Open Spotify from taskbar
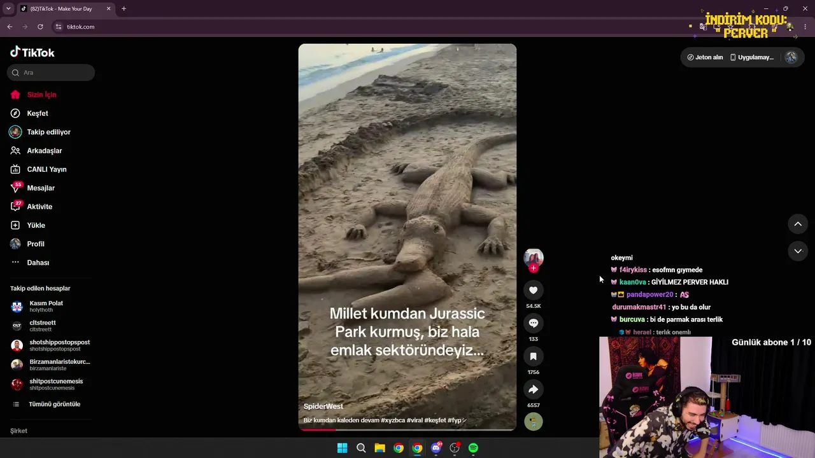The height and width of the screenshot is (458, 815). (473, 448)
